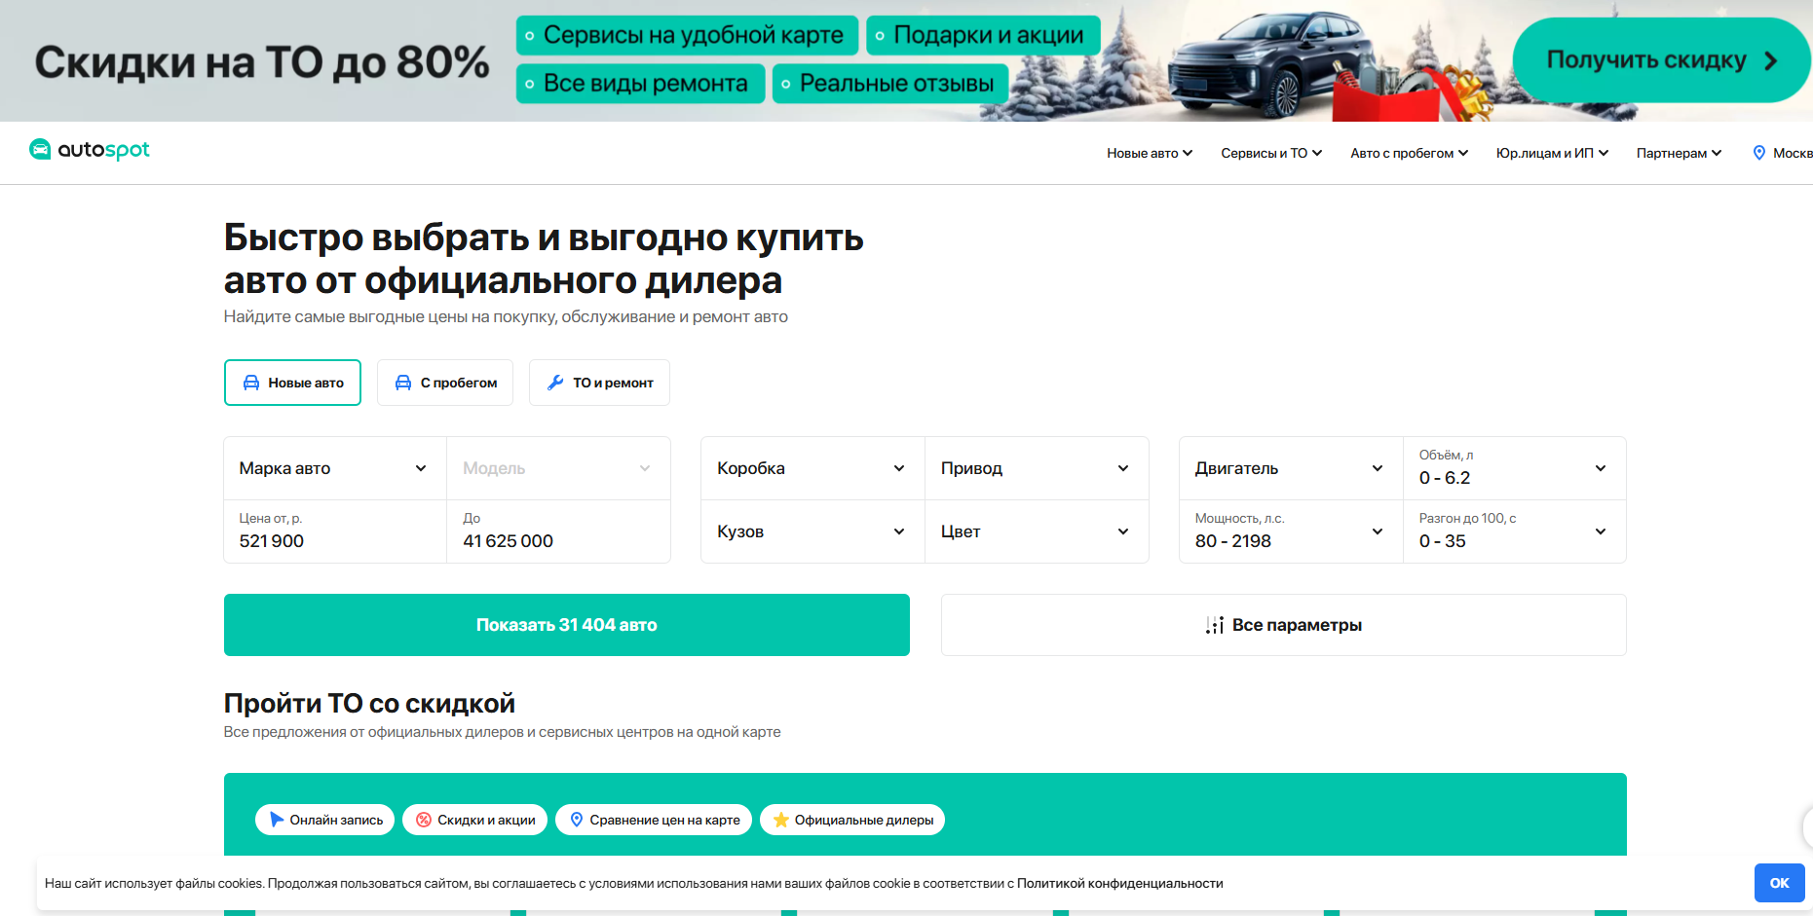The width and height of the screenshot is (1813, 916).
Task: Click the cursor icon on Онлайн запись chip
Action: [277, 820]
